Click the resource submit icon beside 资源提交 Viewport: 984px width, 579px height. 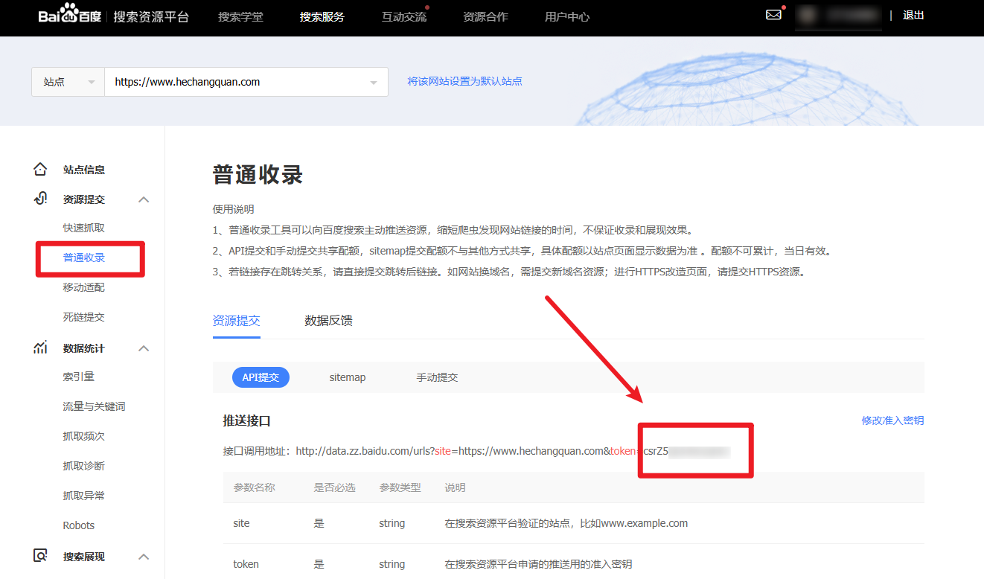coord(40,199)
